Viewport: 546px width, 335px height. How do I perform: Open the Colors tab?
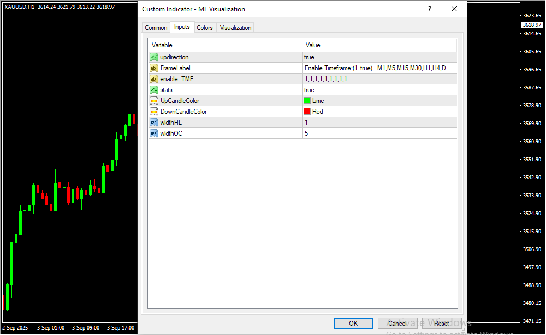pos(205,28)
